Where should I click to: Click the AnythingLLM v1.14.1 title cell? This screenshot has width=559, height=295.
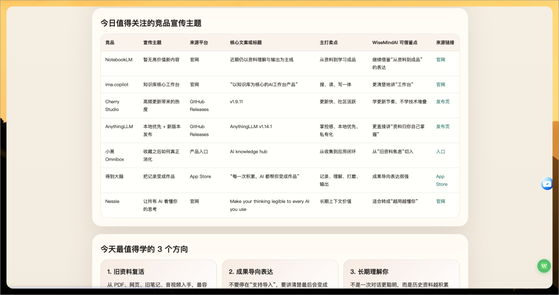coord(251,127)
